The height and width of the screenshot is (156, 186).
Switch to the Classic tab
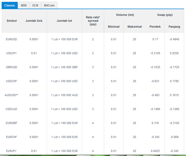point(10,5)
